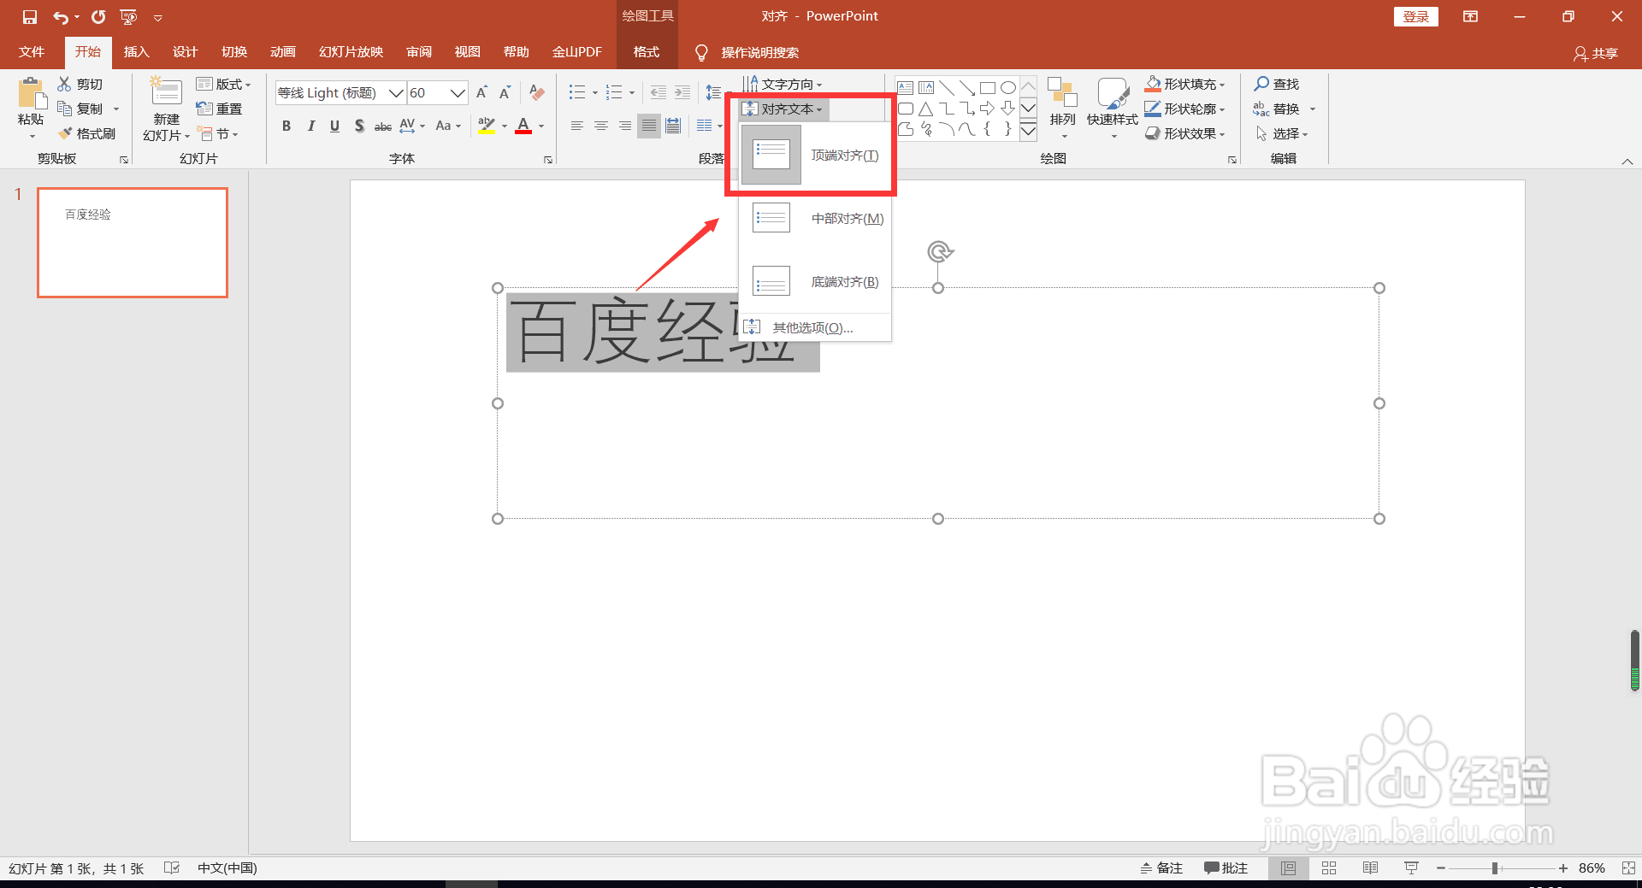Choose Bottom align (底端对齐) menu option
1642x888 pixels.
pyautogui.click(x=815, y=281)
